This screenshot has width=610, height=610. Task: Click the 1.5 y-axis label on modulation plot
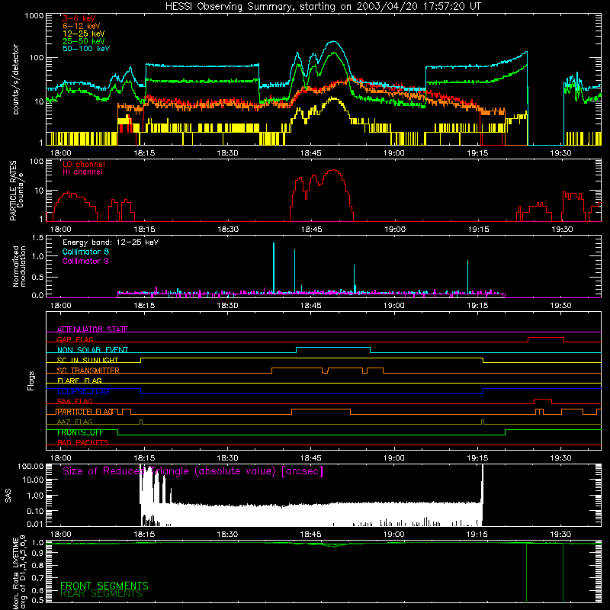37,237
